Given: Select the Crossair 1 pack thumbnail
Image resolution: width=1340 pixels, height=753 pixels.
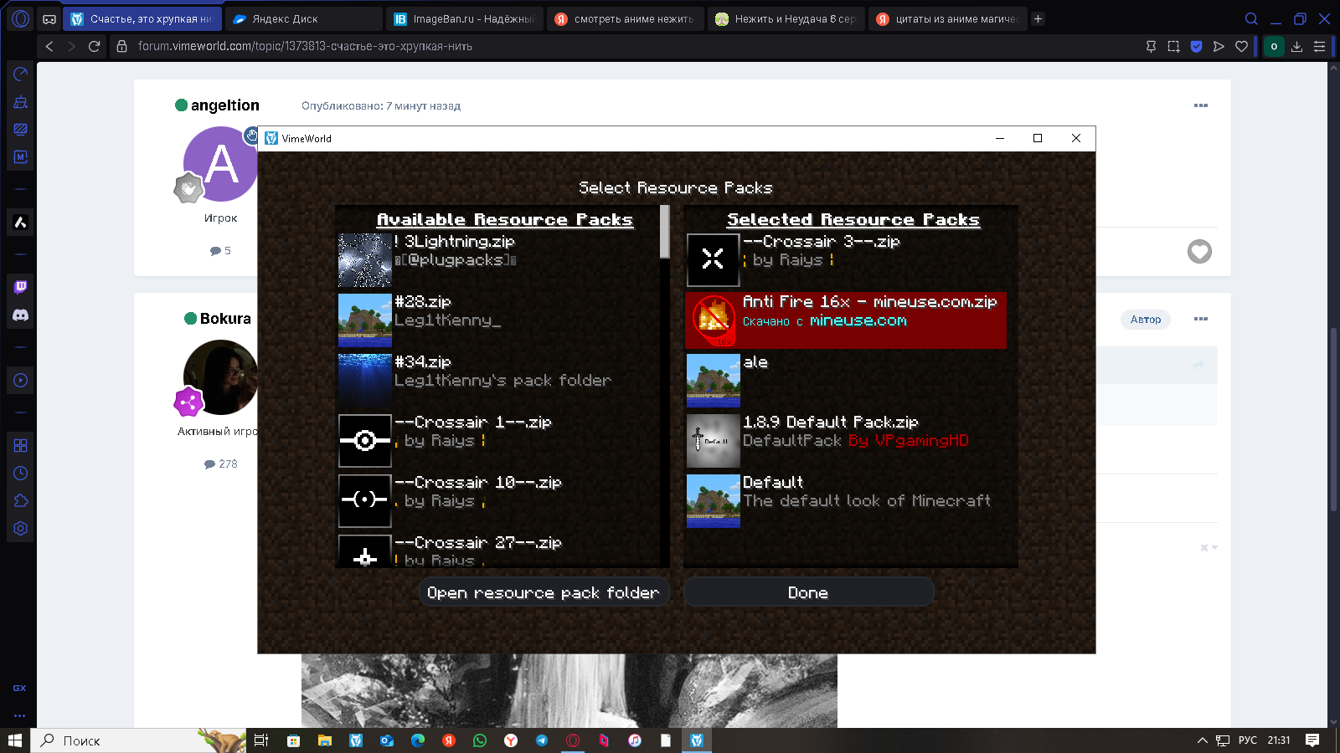Looking at the screenshot, I should (364, 441).
